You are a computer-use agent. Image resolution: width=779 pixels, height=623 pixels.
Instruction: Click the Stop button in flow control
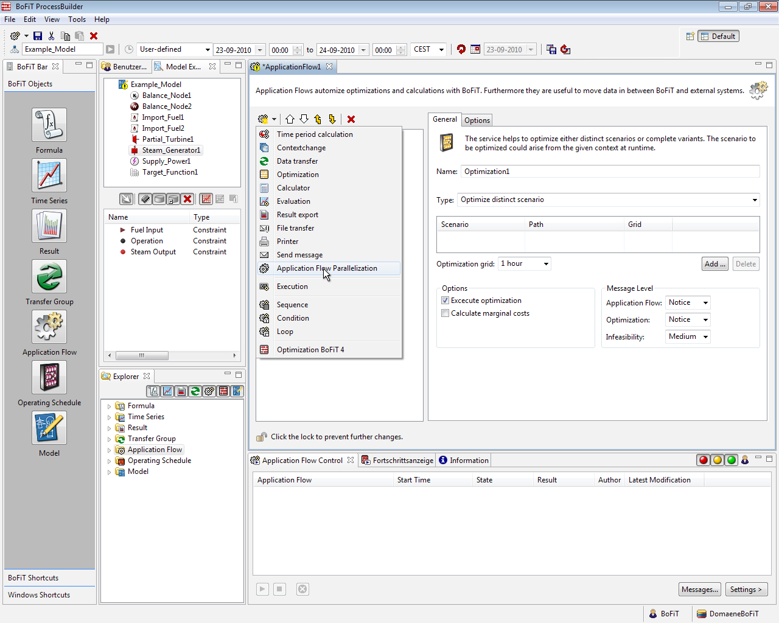pyautogui.click(x=279, y=589)
